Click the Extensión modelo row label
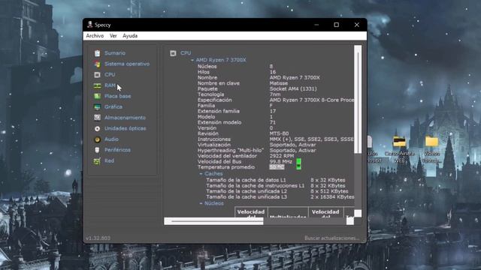 click(x=219, y=122)
